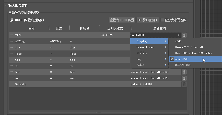
Task: Enable case-sensitive matching checkbox
Action: [162, 20]
